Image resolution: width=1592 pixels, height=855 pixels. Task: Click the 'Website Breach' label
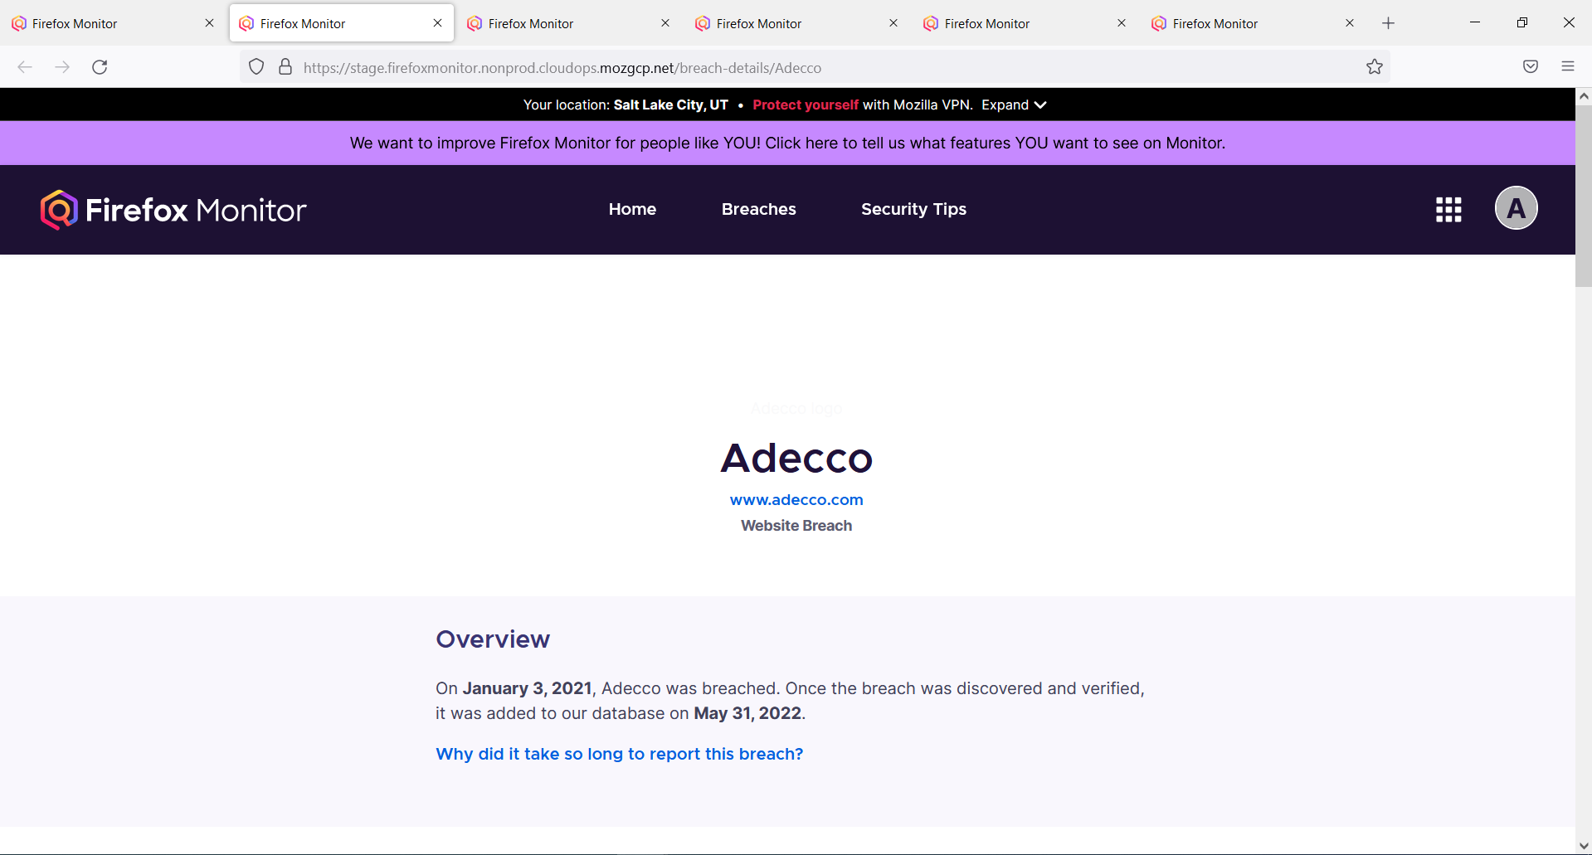[x=796, y=526]
